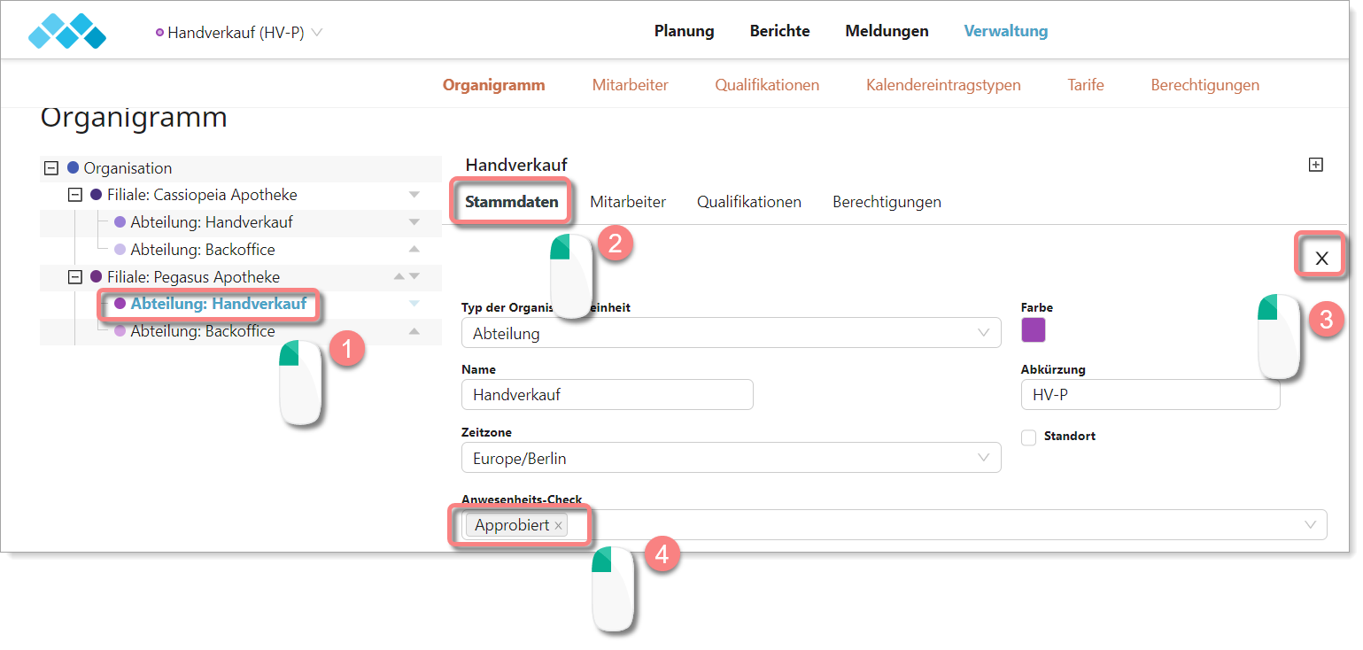Switch to the Qualifikationen panel tab
The height and width of the screenshot is (650, 1363).
point(748,202)
